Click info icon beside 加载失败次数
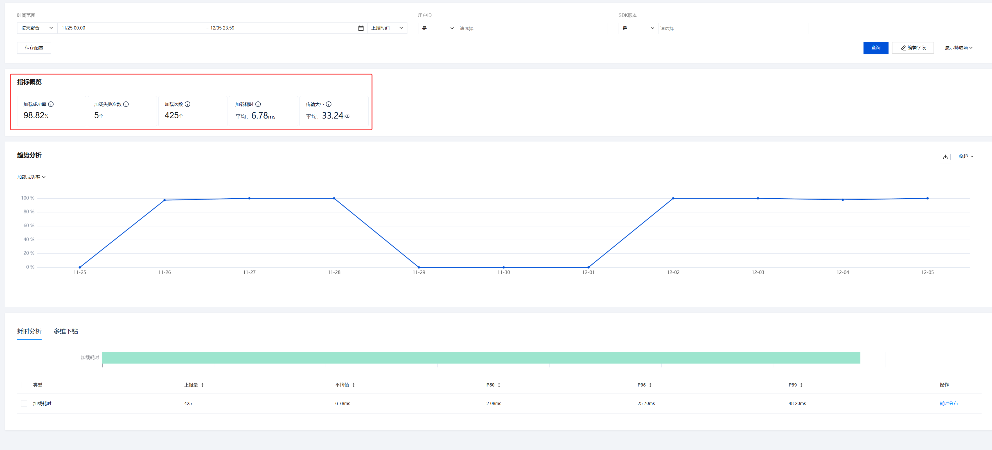 click(x=126, y=104)
